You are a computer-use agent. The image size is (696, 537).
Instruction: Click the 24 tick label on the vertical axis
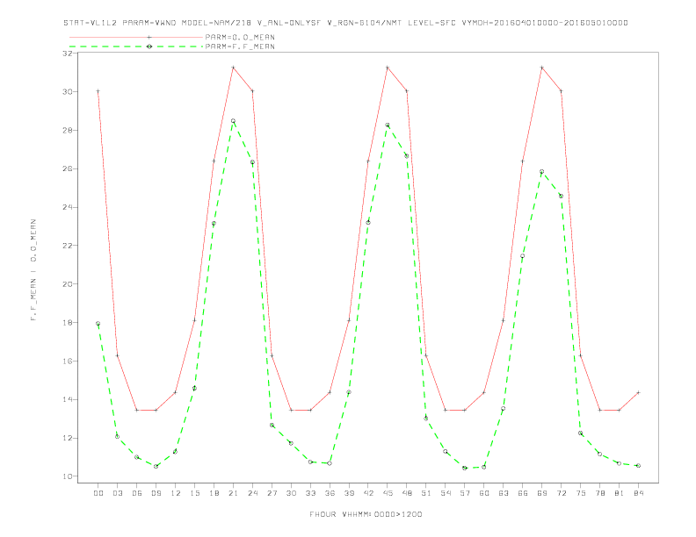coord(67,207)
